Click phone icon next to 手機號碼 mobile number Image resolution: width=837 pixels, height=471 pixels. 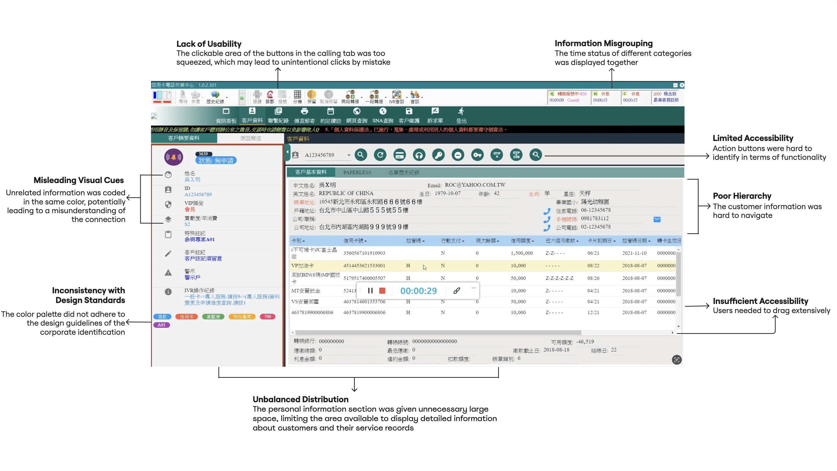tap(547, 219)
